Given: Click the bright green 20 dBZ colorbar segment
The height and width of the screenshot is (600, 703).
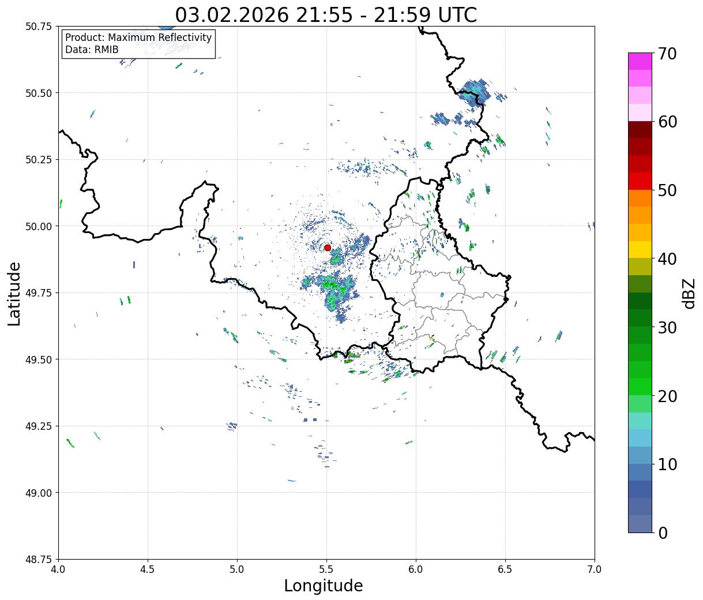Looking at the screenshot, I should pyautogui.click(x=640, y=387).
